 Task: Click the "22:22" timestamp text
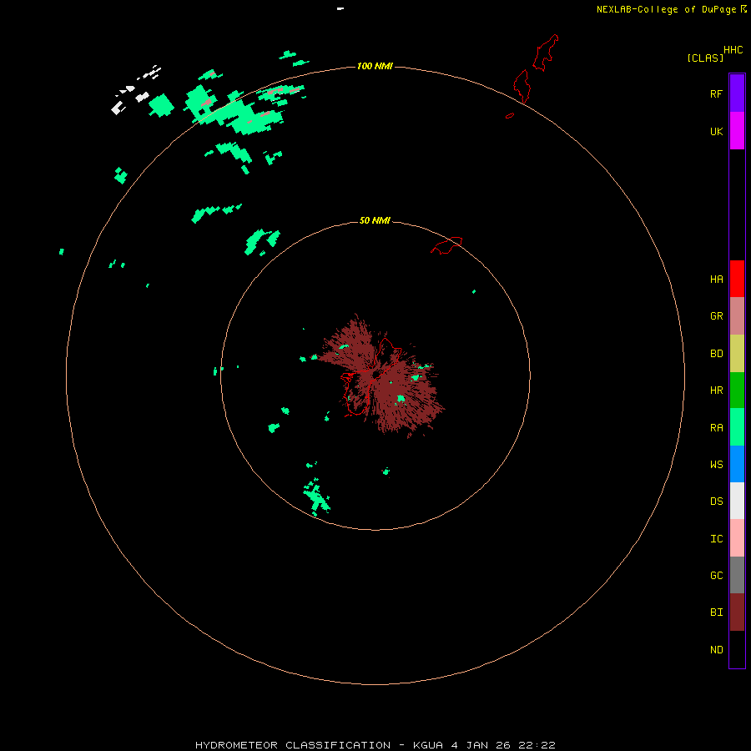tap(538, 745)
